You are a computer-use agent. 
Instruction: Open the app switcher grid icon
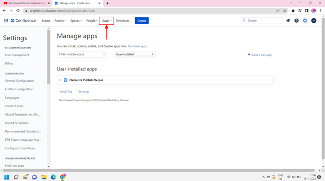[6, 21]
